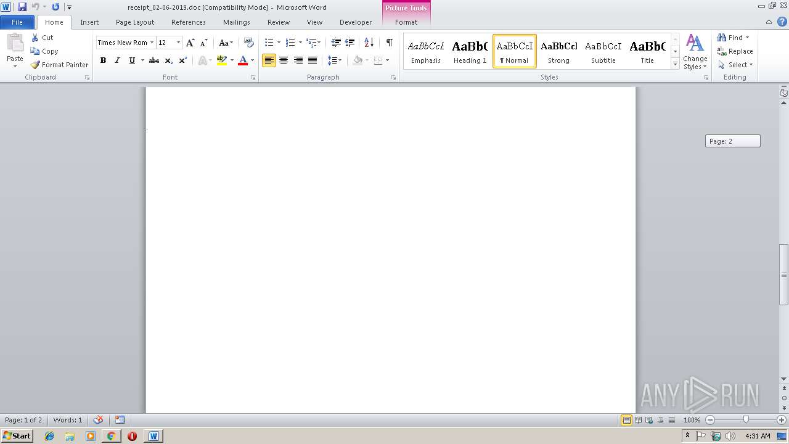Grow font size button
This screenshot has height=444, width=789.
190,43
